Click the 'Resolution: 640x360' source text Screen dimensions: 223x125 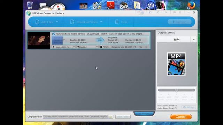pos(79,42)
